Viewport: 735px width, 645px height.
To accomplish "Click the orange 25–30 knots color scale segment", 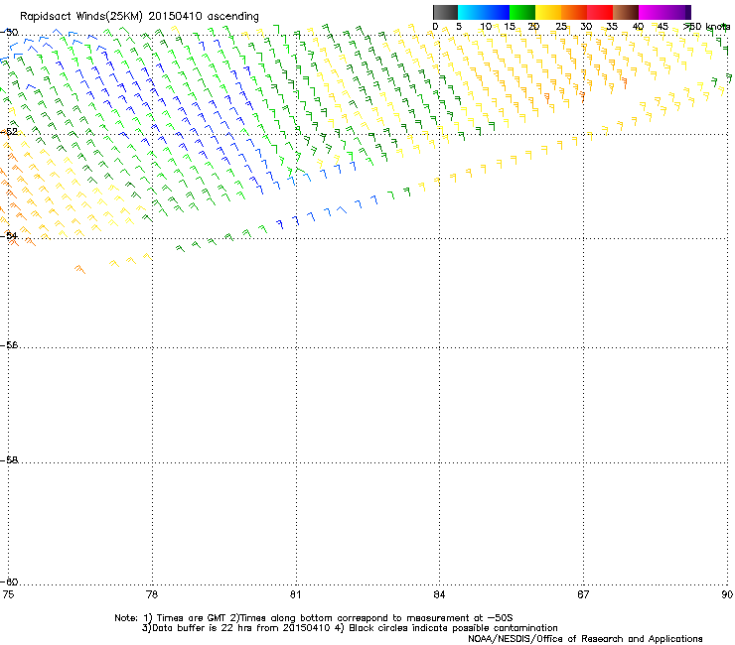I will (574, 12).
